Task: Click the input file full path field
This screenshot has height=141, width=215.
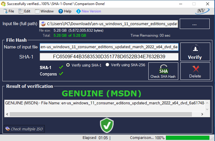Action: (109, 24)
